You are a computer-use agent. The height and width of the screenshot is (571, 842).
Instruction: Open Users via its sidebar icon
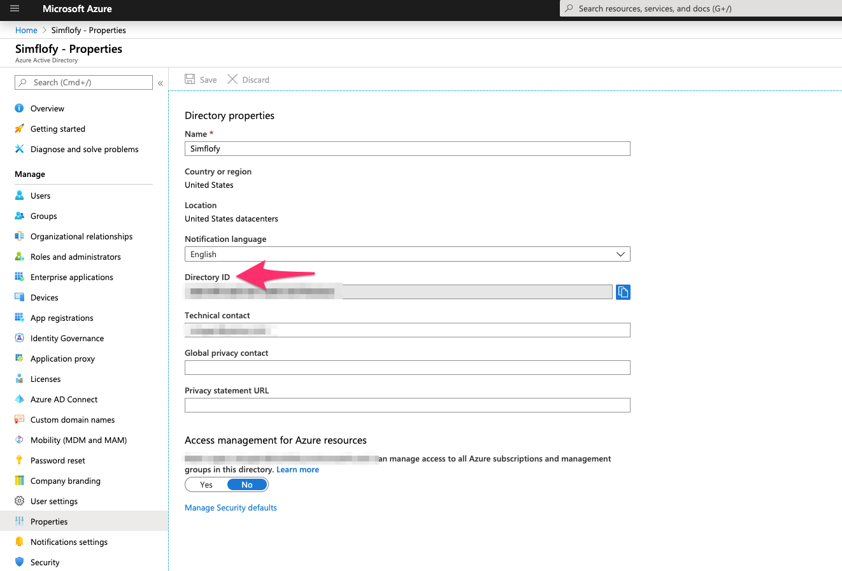click(x=20, y=195)
